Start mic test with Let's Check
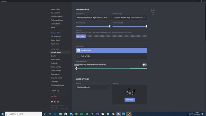This screenshot has height=116, width=206. 81,36
